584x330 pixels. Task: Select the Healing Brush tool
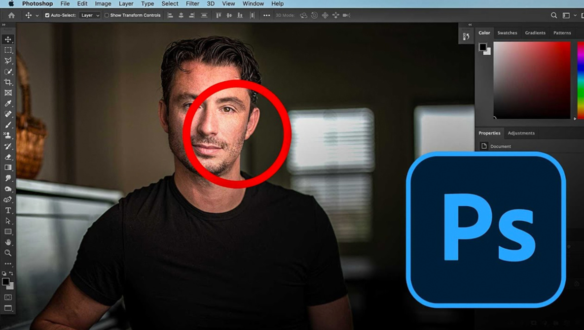[x=8, y=114]
